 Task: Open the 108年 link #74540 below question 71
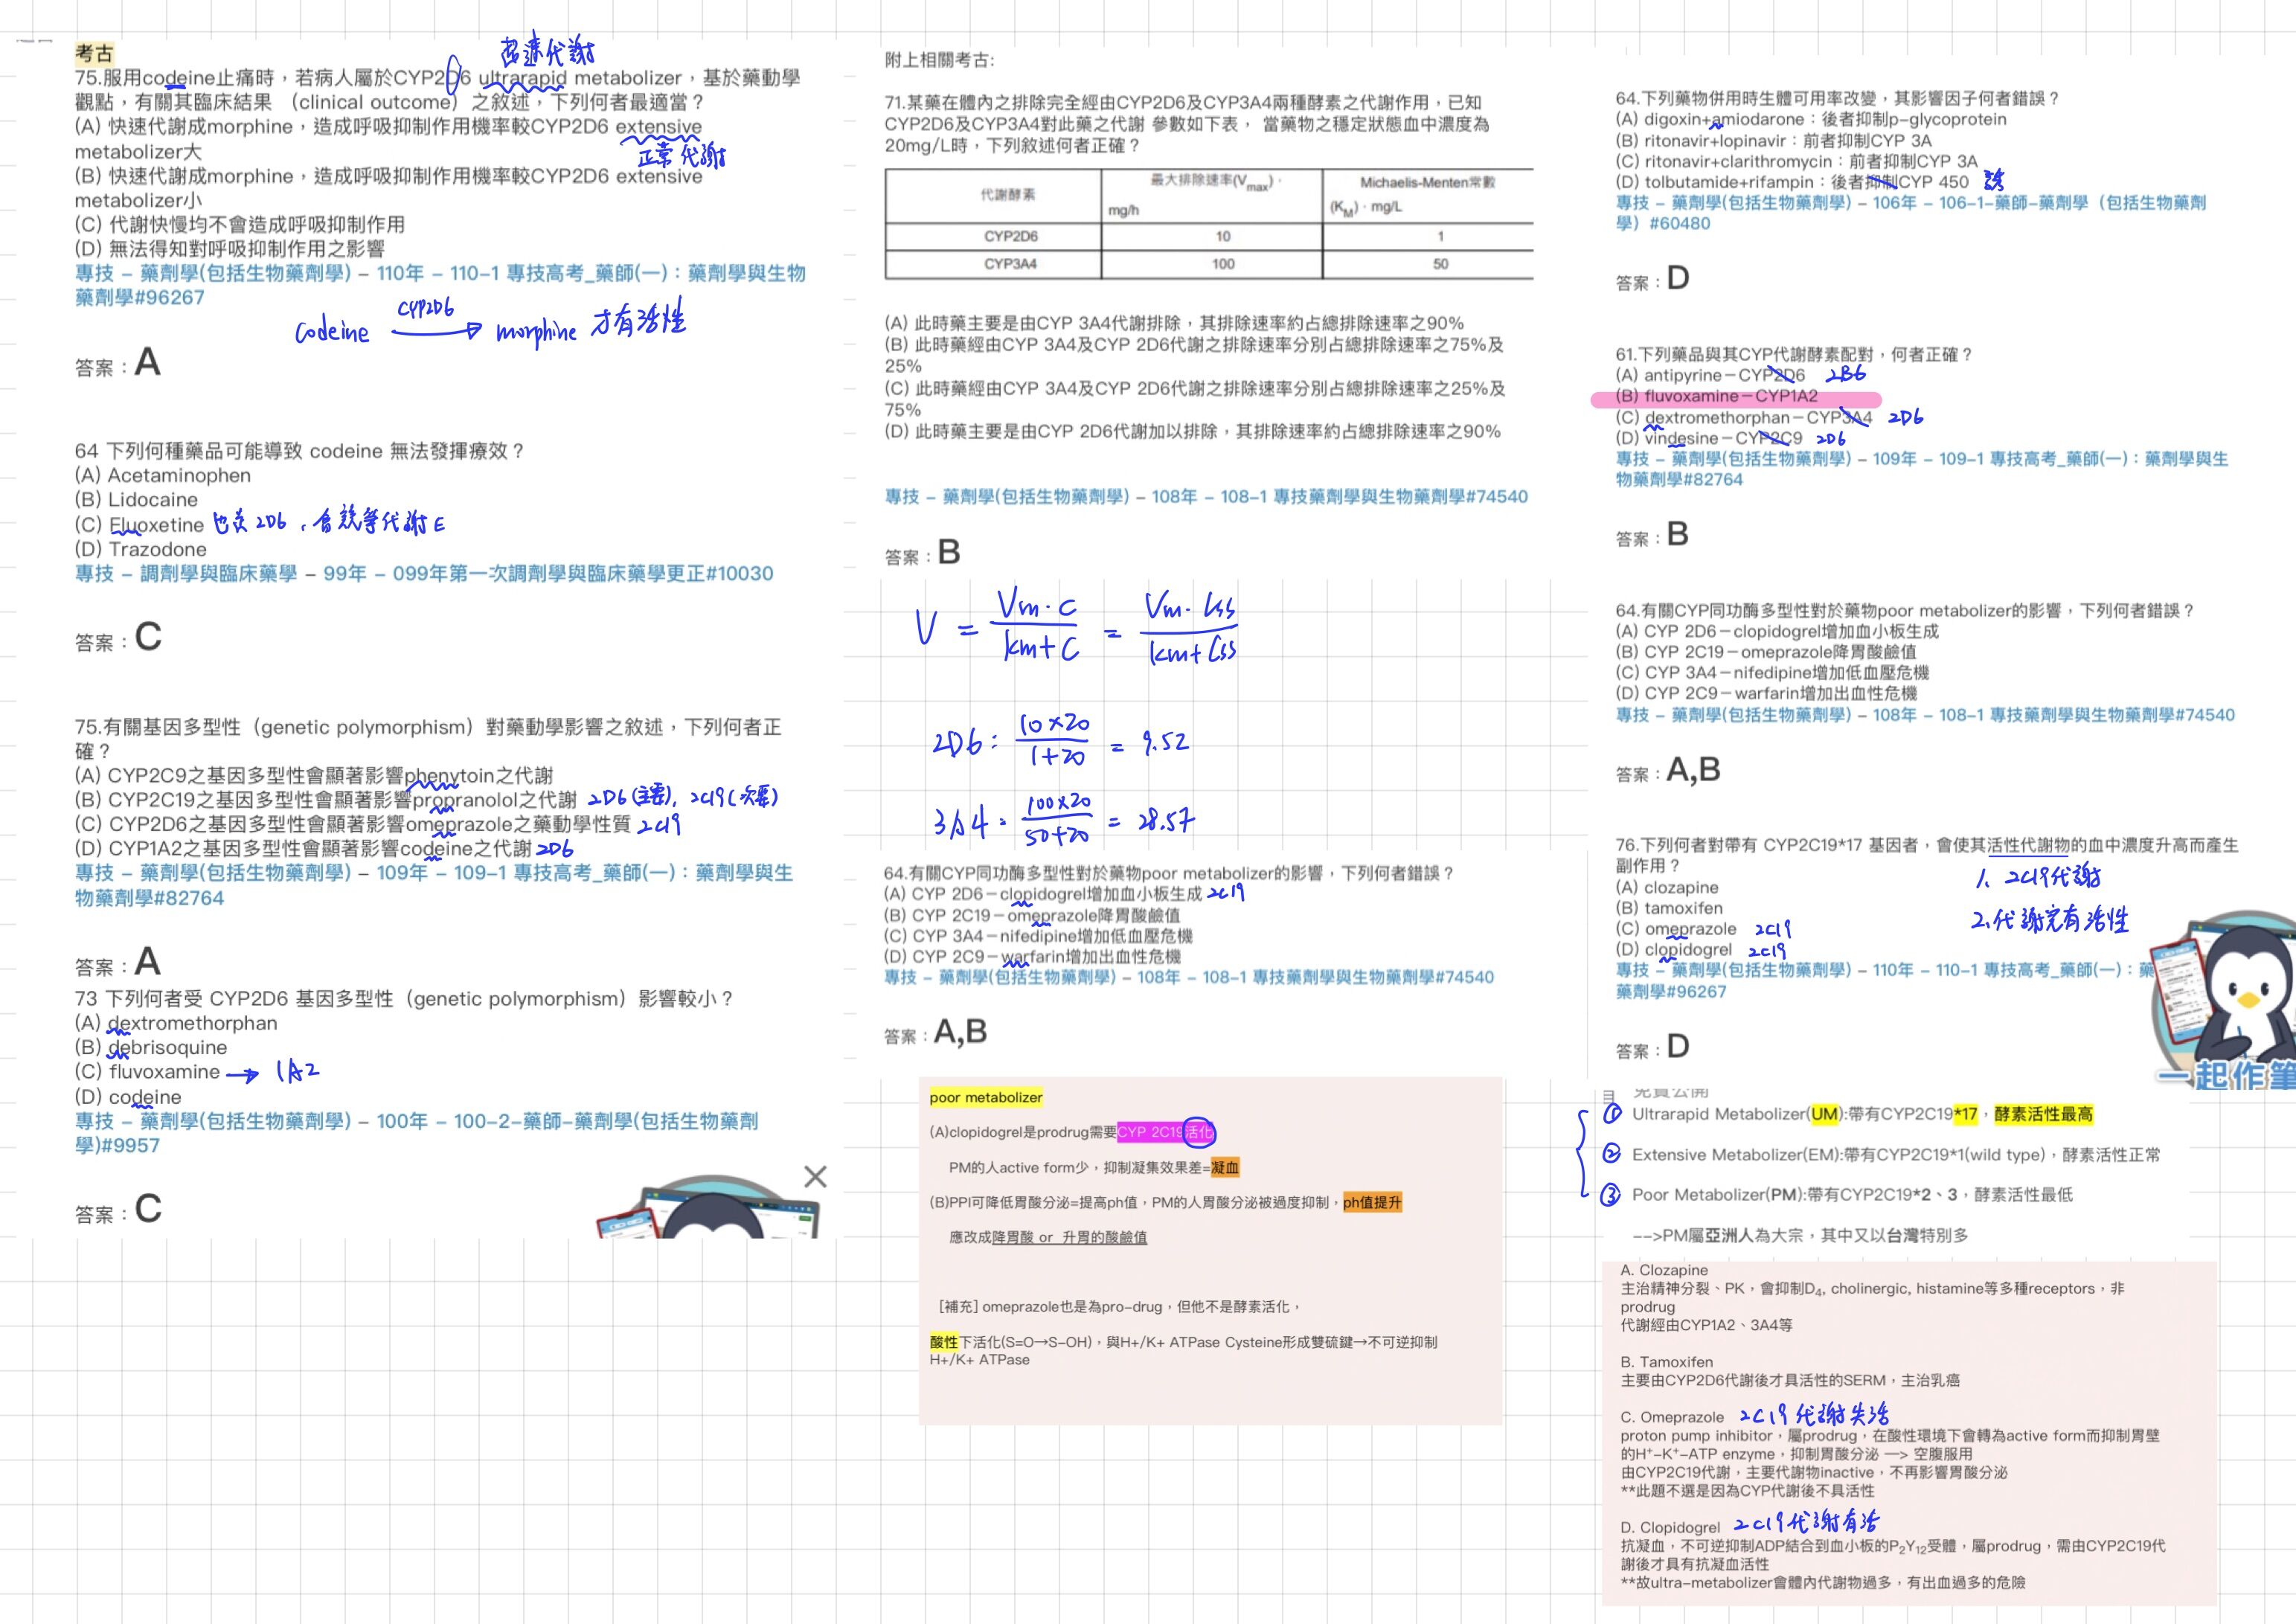(x=1206, y=497)
